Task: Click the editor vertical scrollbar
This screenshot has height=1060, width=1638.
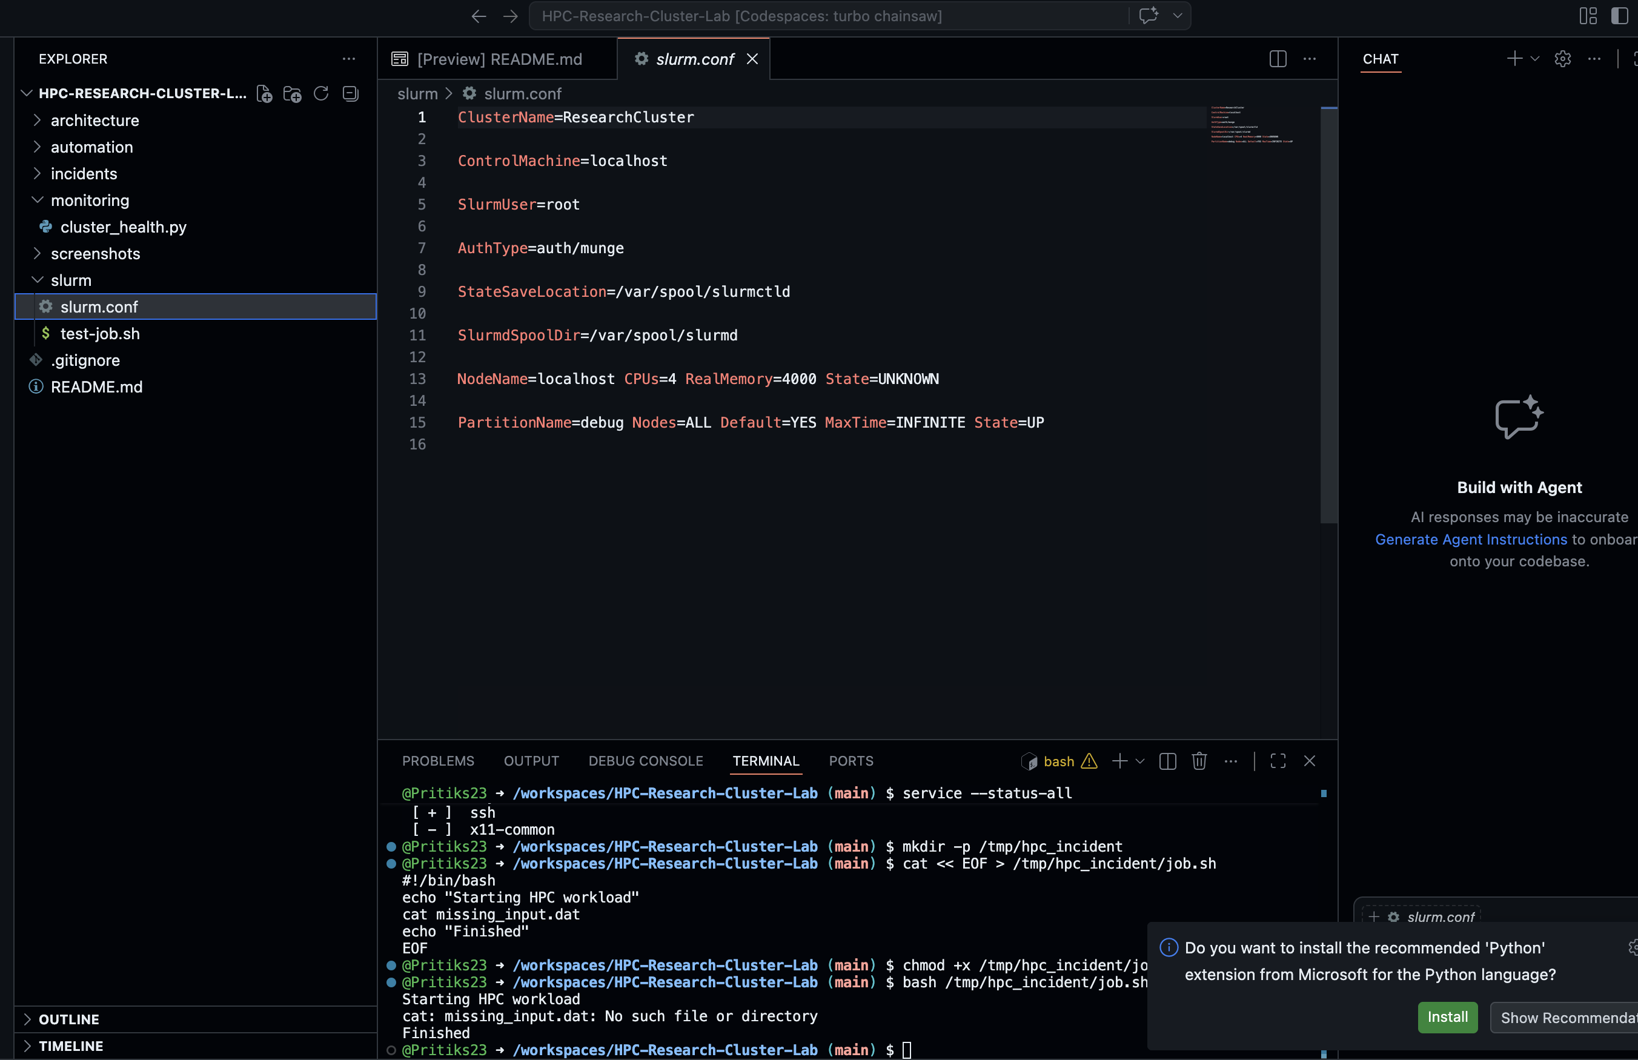Action: pyautogui.click(x=1329, y=315)
